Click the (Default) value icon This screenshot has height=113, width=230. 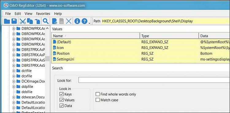[x=55, y=42]
